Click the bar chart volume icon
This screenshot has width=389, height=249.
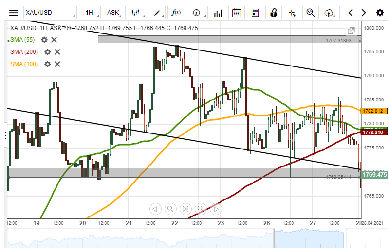point(218,13)
